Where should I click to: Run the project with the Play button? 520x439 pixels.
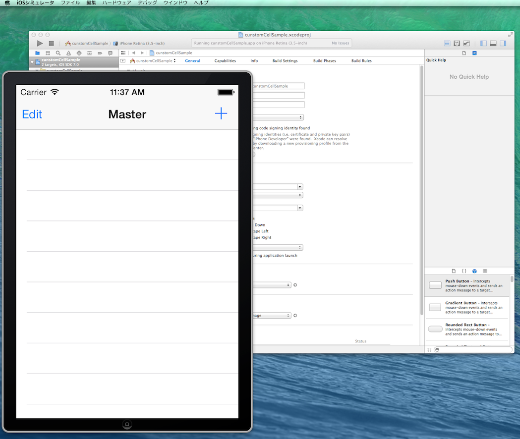click(x=40, y=43)
